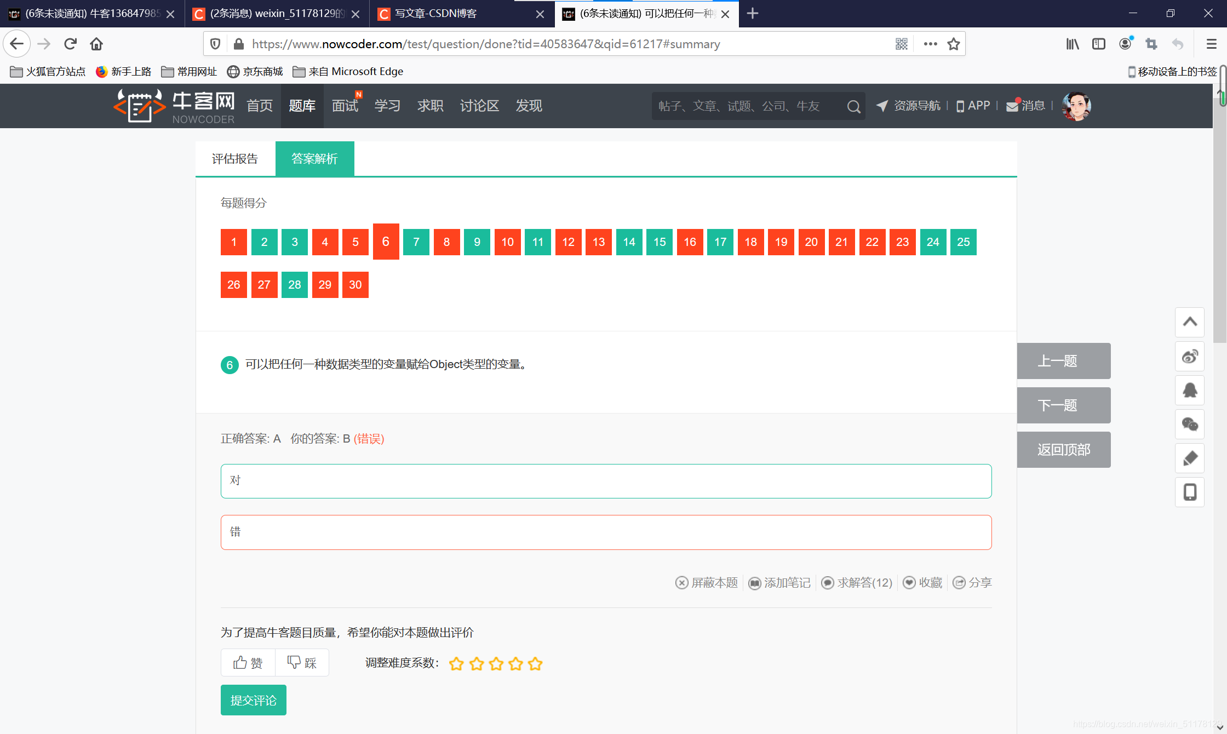Select the 对 answer option
This screenshot has width=1227, height=734.
click(x=606, y=481)
